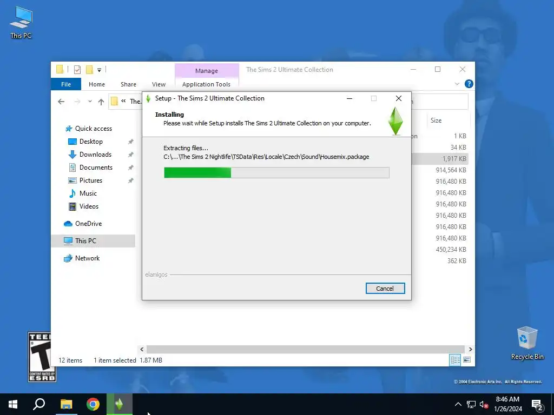Minimize the Sims 2 Setup window
The image size is (554, 415).
point(349,98)
